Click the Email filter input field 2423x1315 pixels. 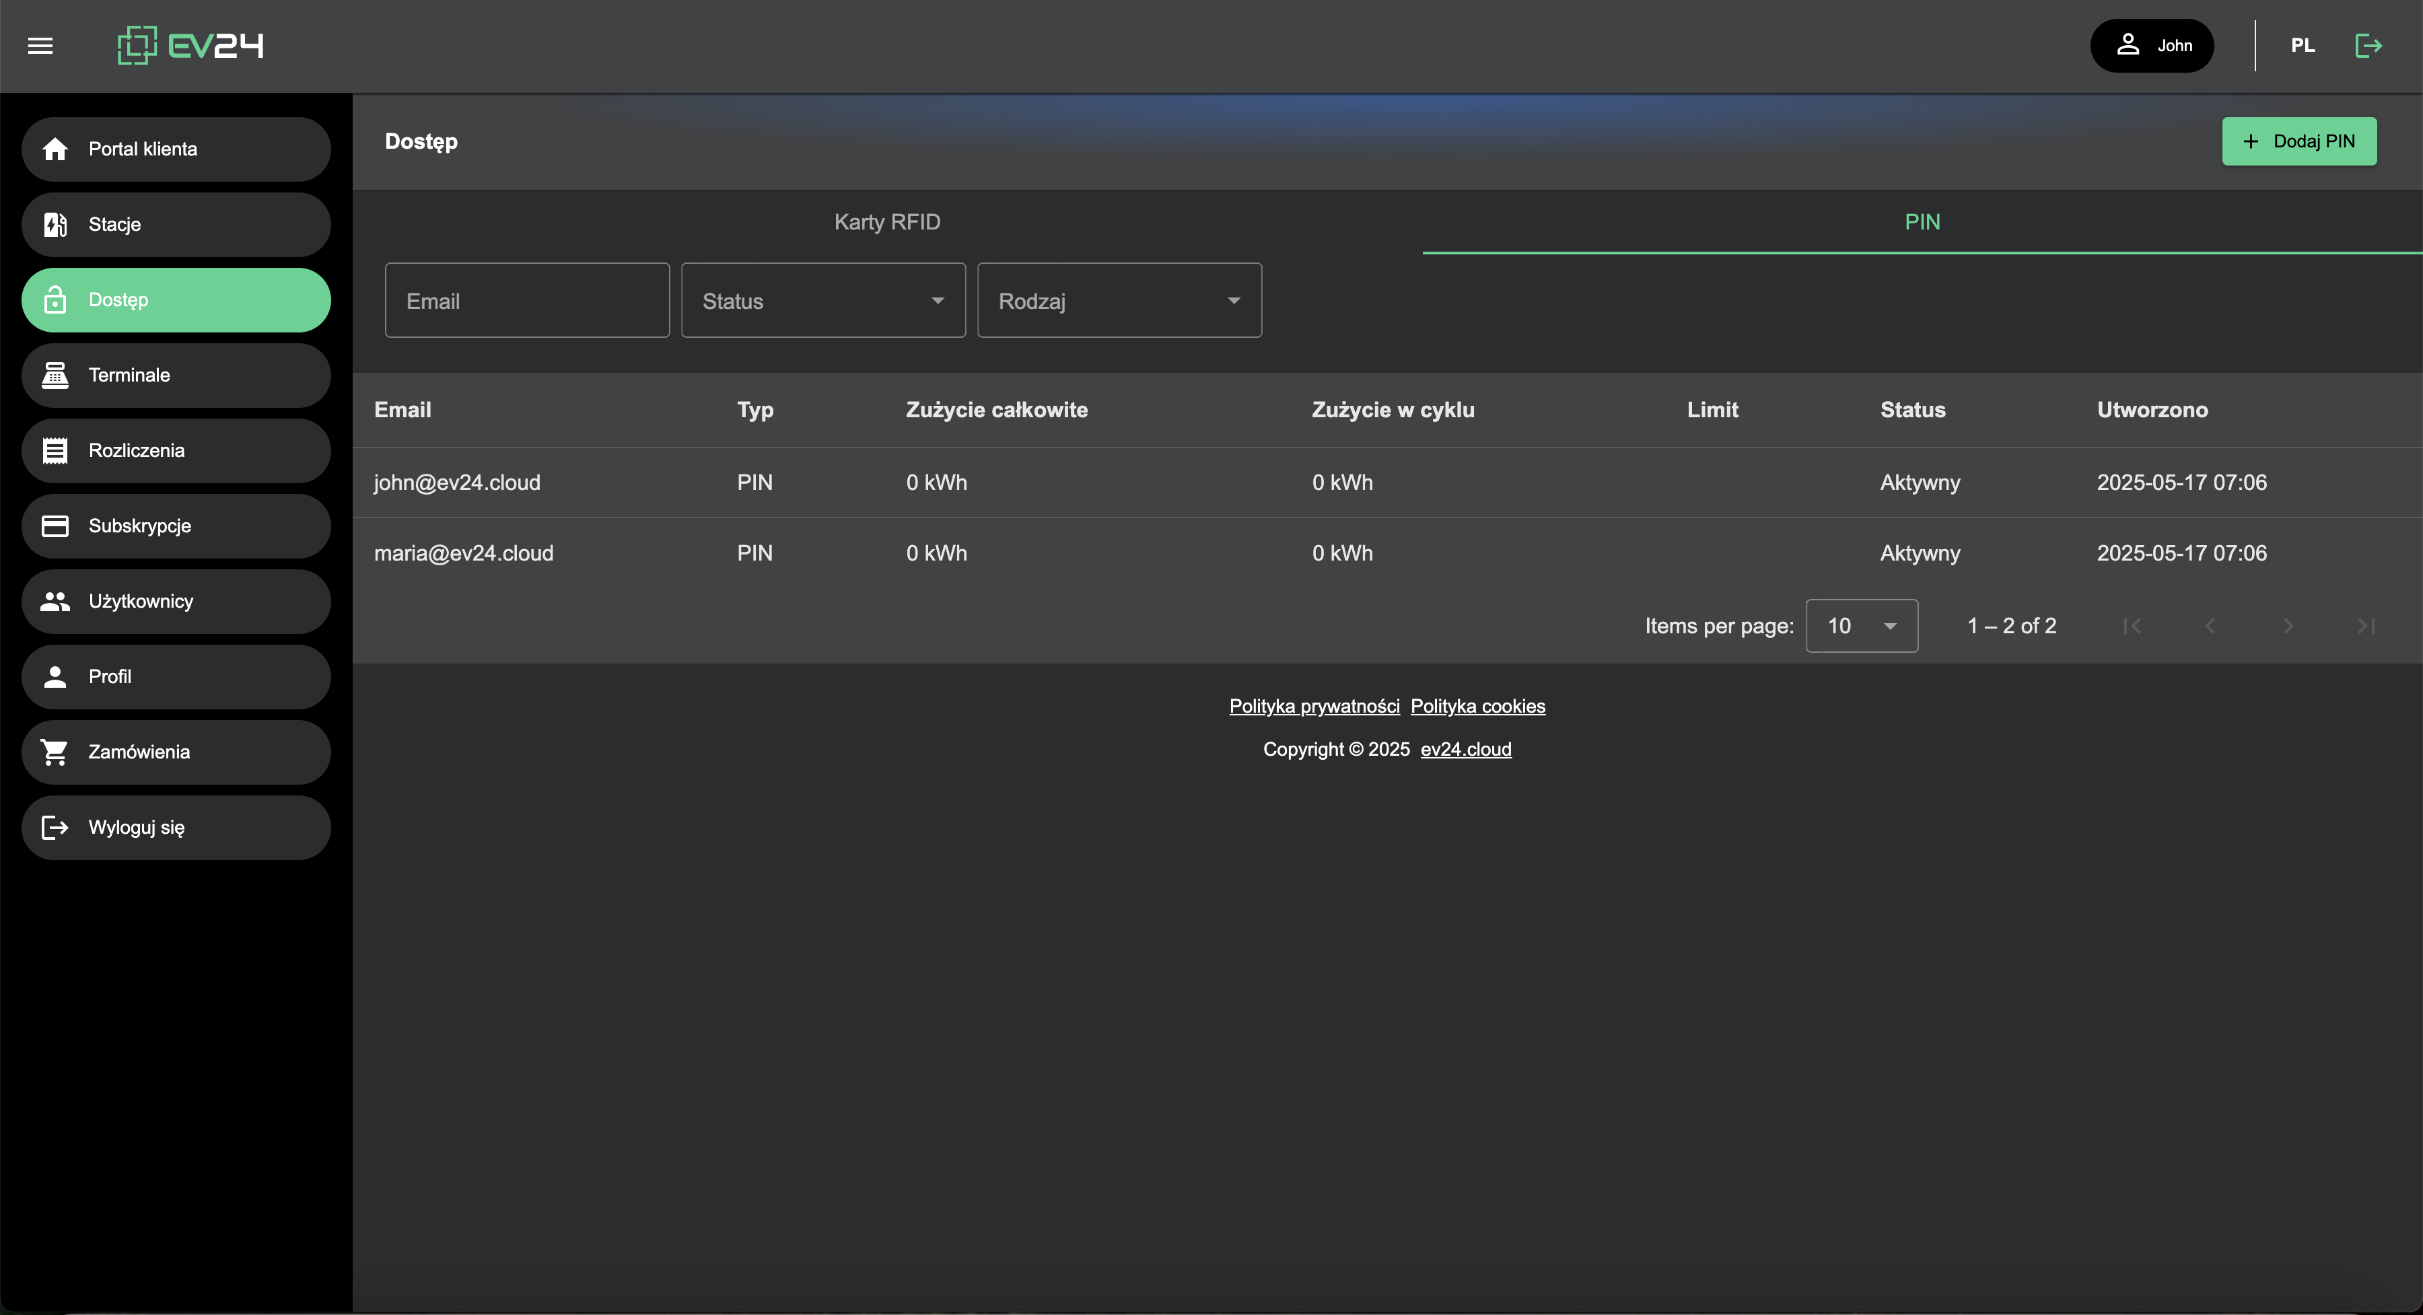(527, 301)
